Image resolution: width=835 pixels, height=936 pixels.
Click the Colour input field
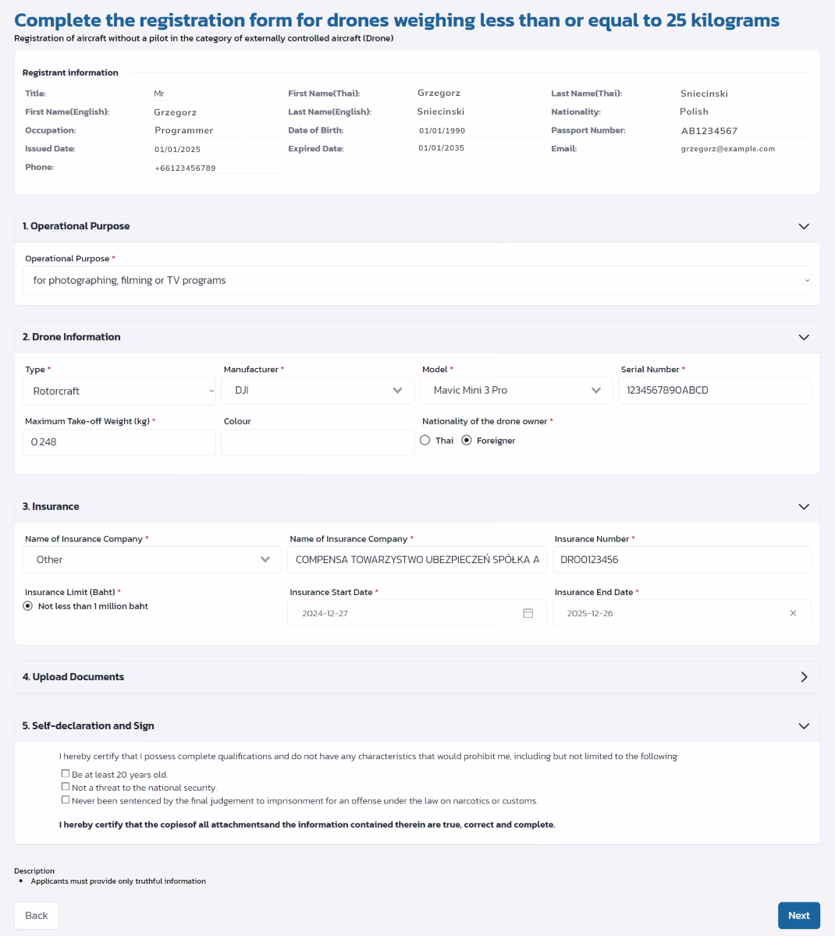coord(318,442)
